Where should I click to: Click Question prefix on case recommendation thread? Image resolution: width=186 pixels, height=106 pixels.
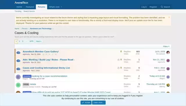(x=27, y=76)
